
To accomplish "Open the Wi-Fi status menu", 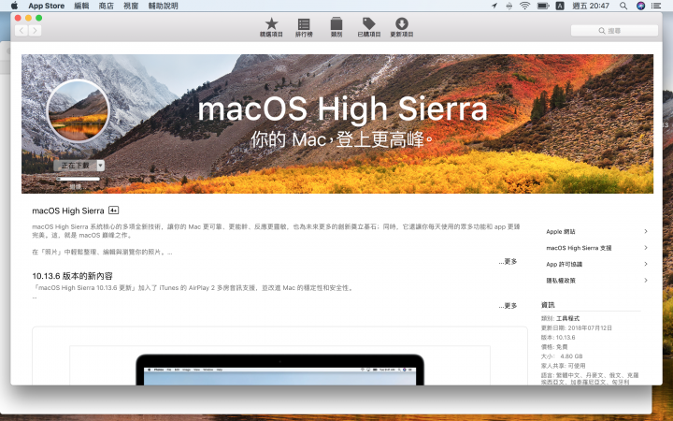I will (x=524, y=6).
